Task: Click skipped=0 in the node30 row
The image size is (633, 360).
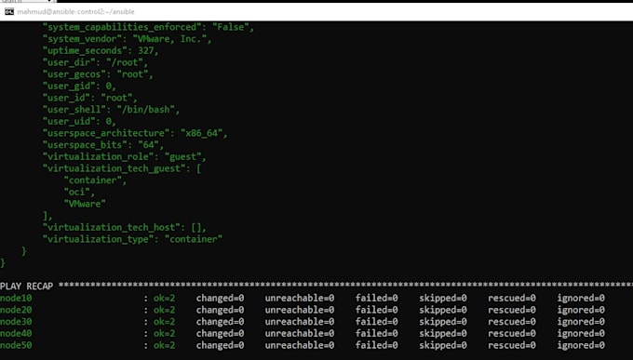Action: tap(443, 321)
